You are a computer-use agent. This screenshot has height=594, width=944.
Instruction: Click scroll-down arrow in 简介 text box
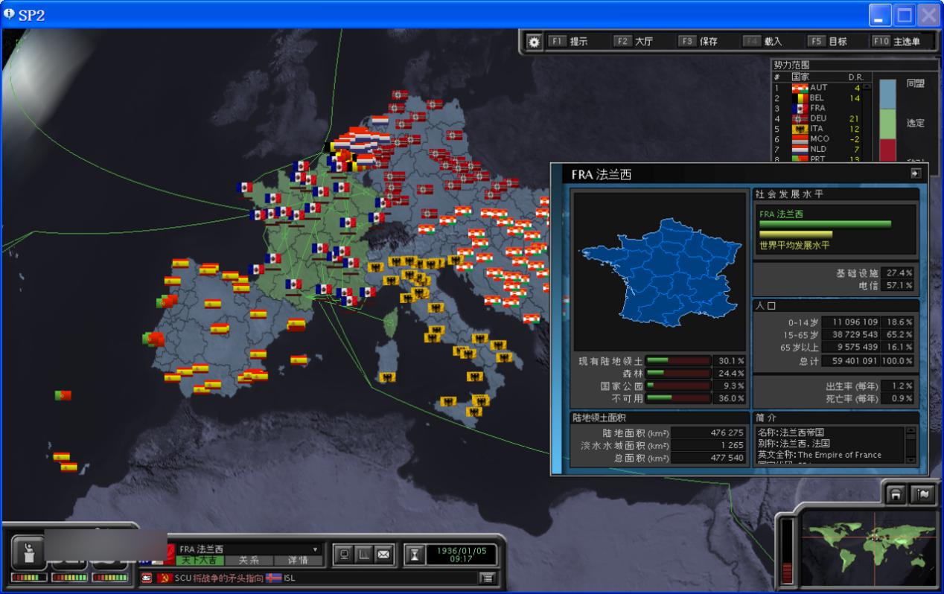[x=910, y=459]
